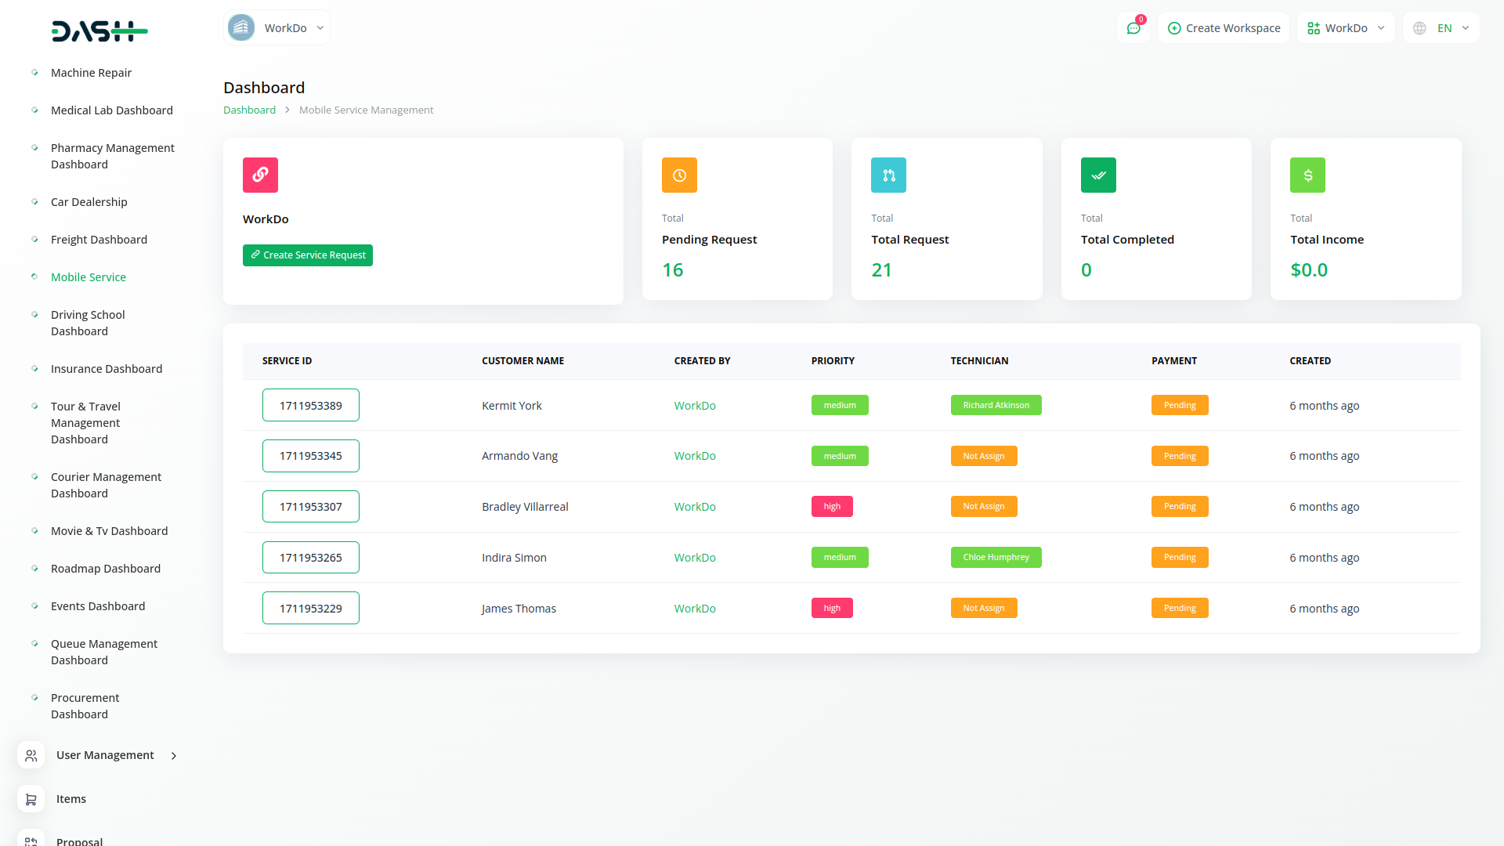Click the dollar sign Total Income icon
1504x846 pixels.
(x=1307, y=175)
